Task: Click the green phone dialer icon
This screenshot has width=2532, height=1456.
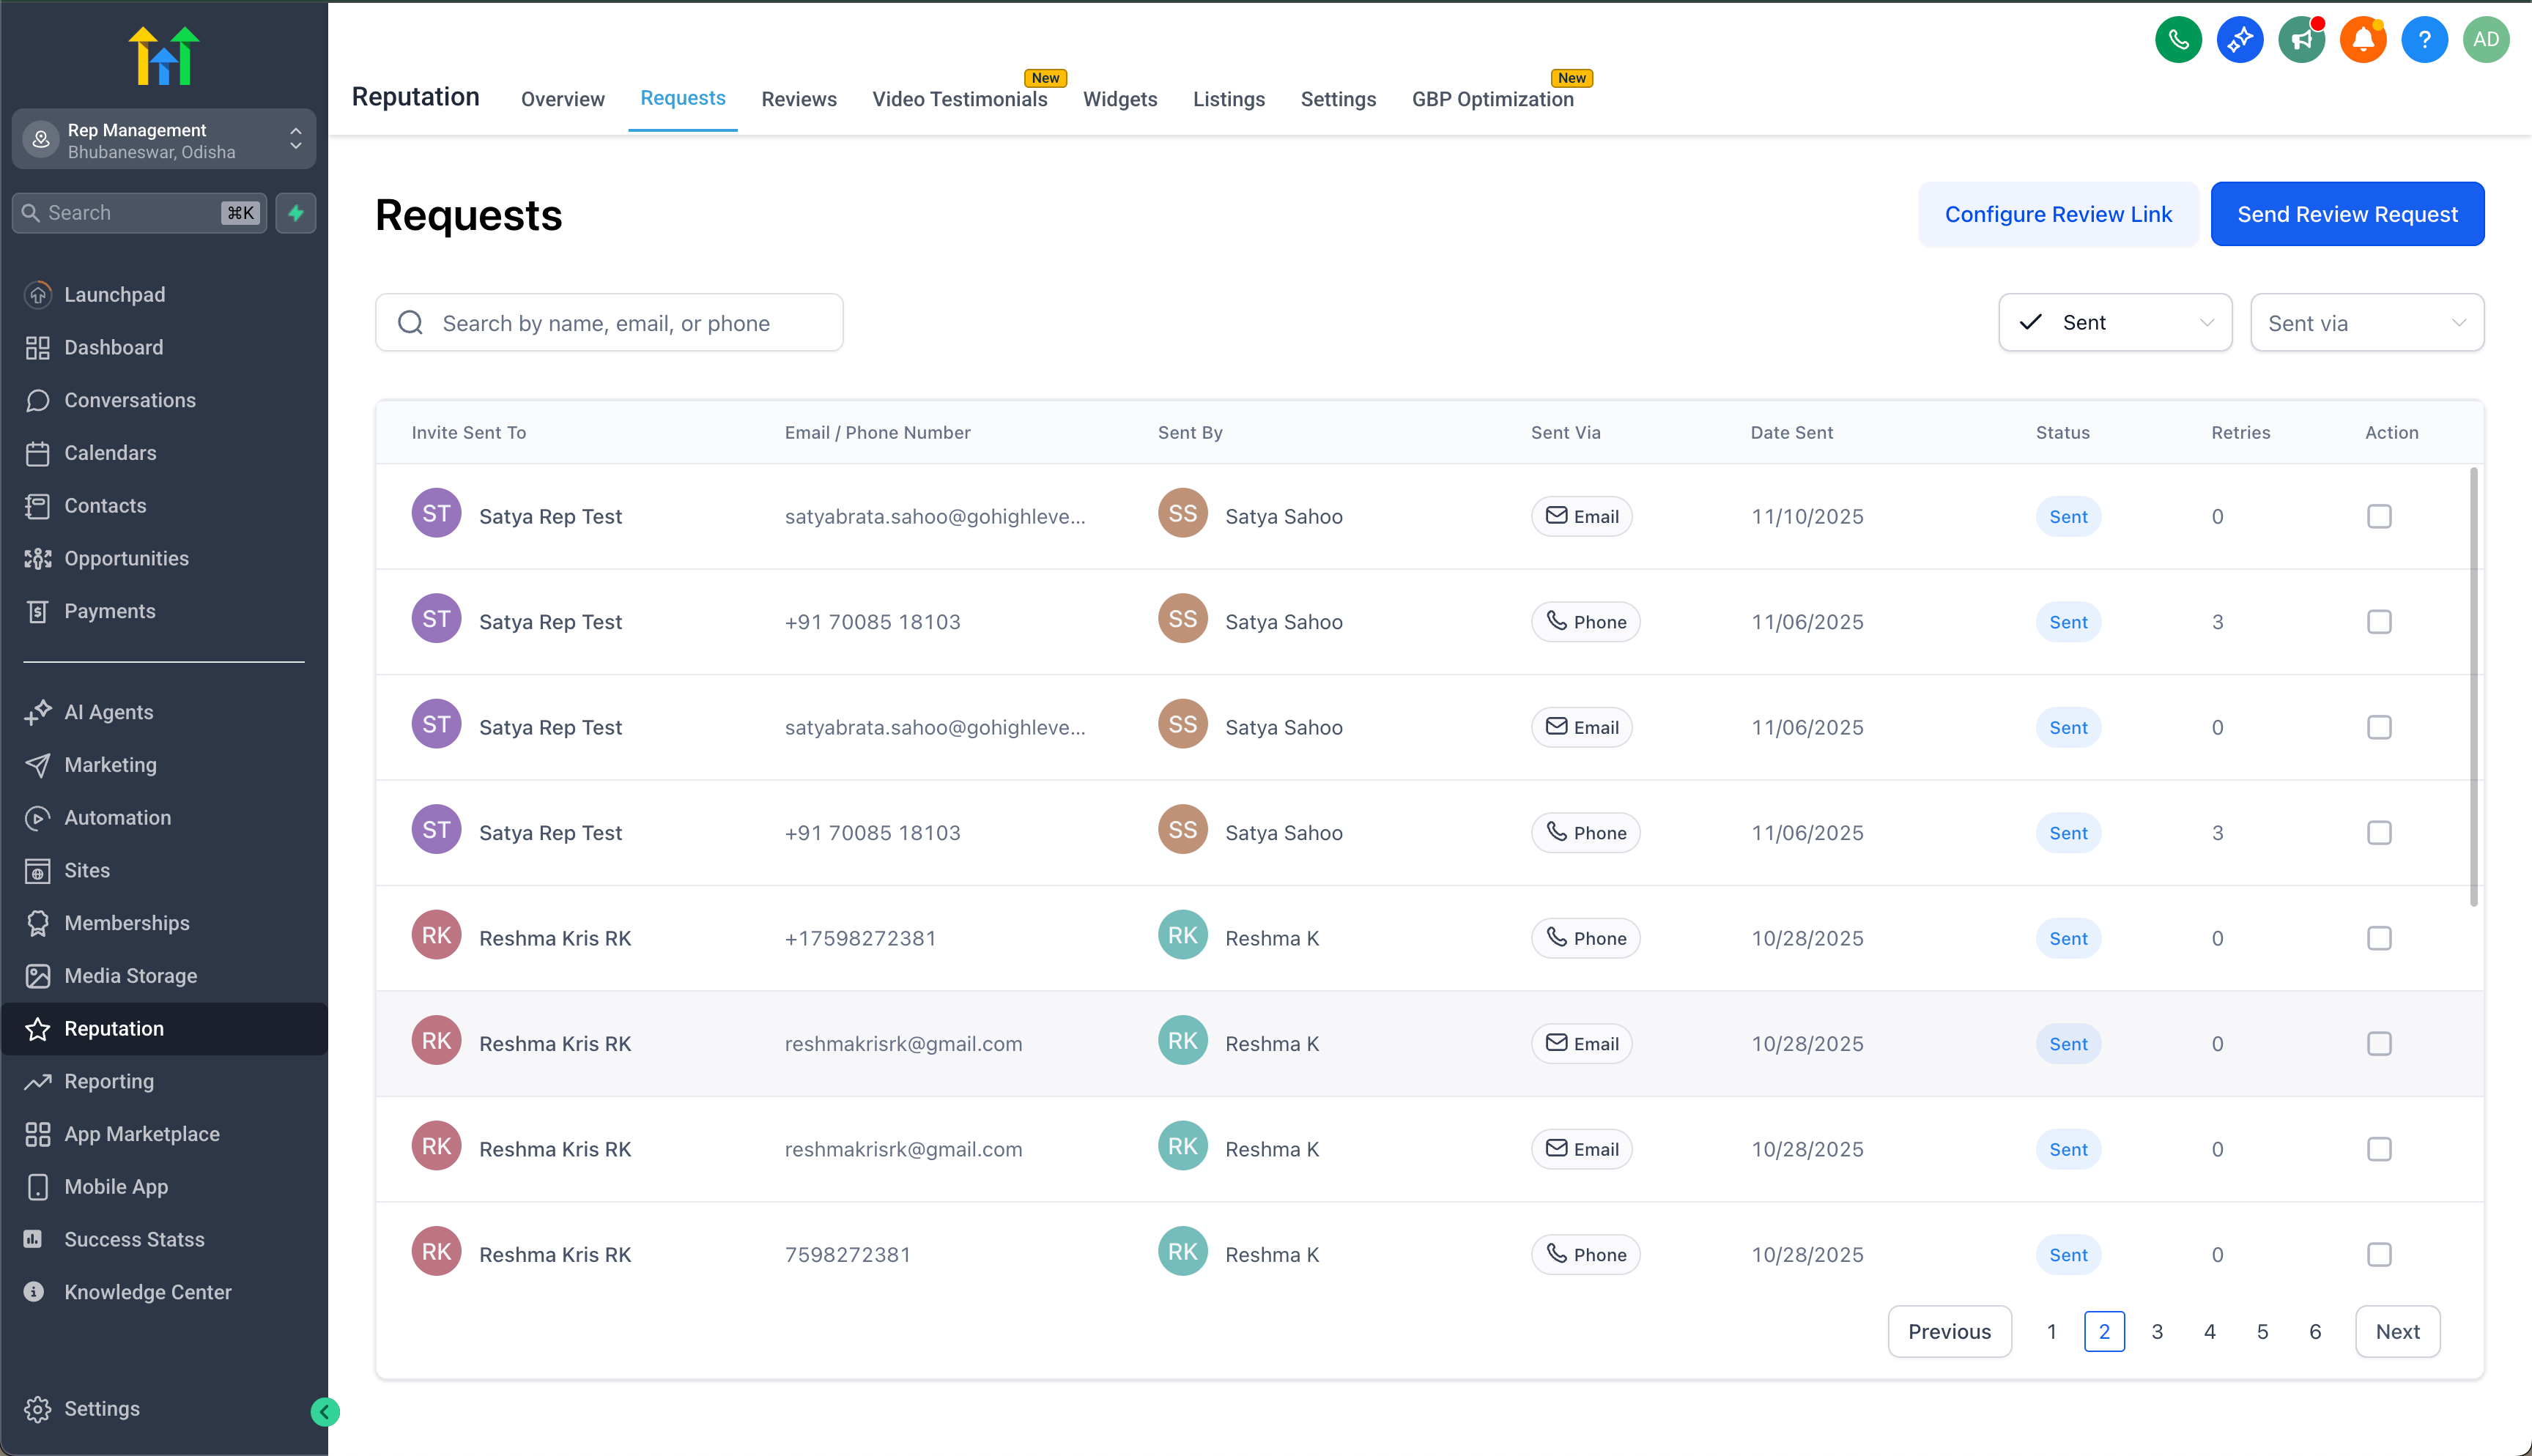Action: tap(2178, 40)
